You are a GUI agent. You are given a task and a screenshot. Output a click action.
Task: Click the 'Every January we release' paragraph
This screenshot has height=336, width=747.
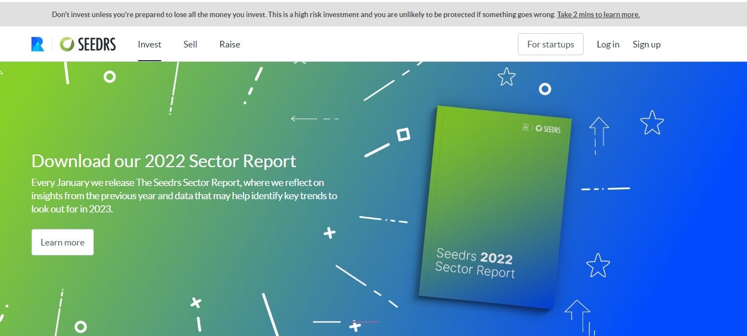click(184, 196)
